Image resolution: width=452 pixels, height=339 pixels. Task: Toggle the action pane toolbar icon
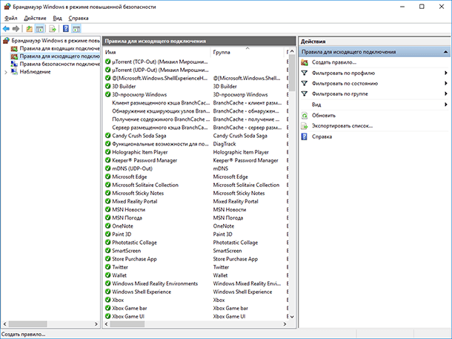76,29
